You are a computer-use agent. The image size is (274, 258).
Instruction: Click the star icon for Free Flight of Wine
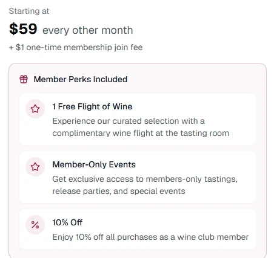click(x=35, y=109)
